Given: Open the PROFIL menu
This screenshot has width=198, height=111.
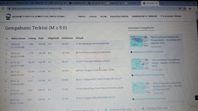Looking at the screenshot, I should click(82, 16).
